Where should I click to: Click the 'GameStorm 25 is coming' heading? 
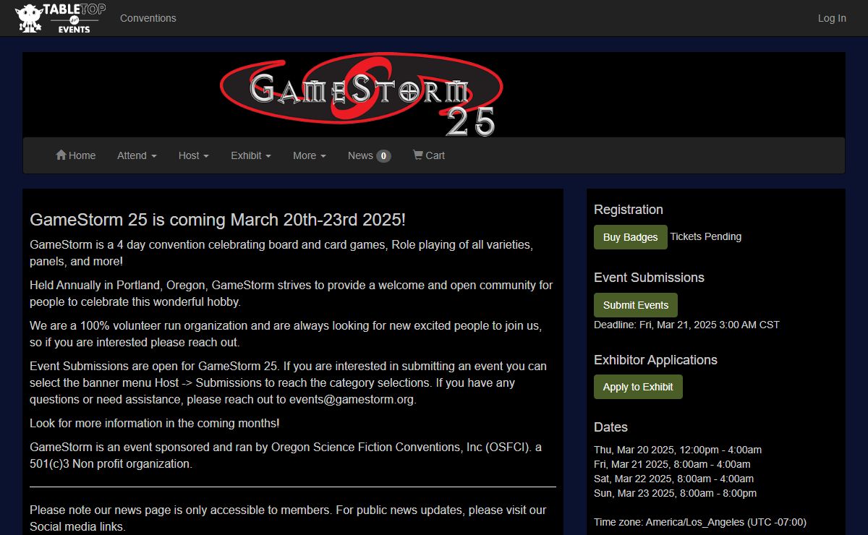pyautogui.click(x=218, y=220)
